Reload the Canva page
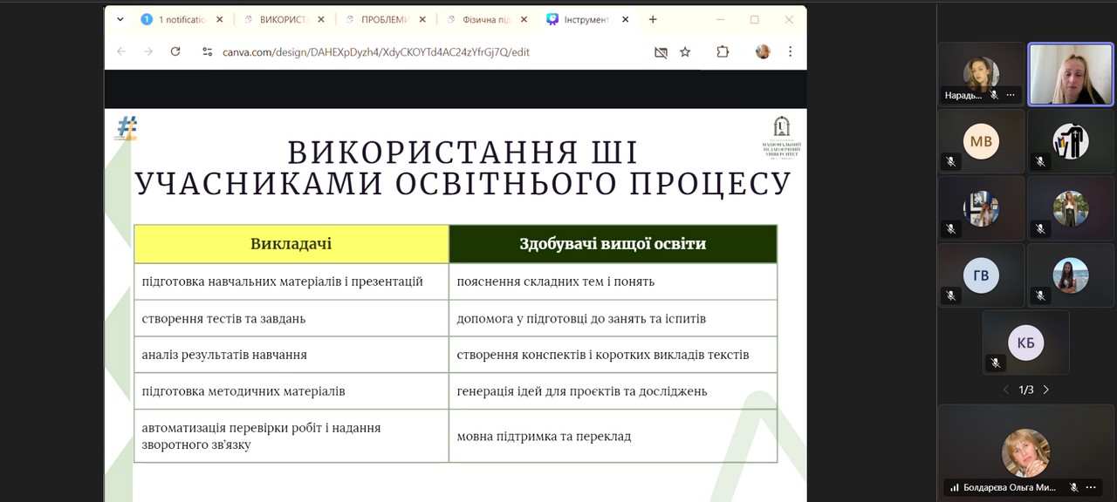The height and width of the screenshot is (502, 1117). point(175,52)
